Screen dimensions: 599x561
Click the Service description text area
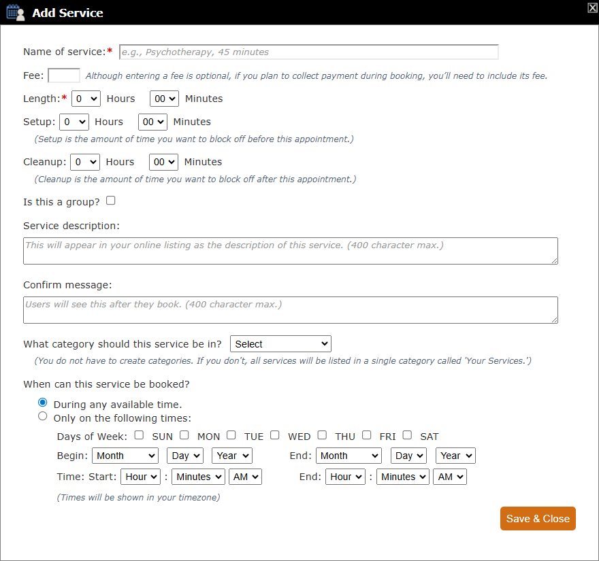pos(291,250)
